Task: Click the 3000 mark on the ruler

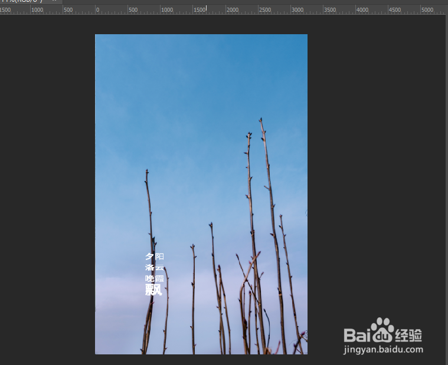Action: (297, 10)
